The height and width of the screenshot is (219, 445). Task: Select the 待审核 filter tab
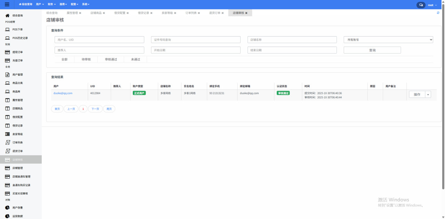coord(86,59)
